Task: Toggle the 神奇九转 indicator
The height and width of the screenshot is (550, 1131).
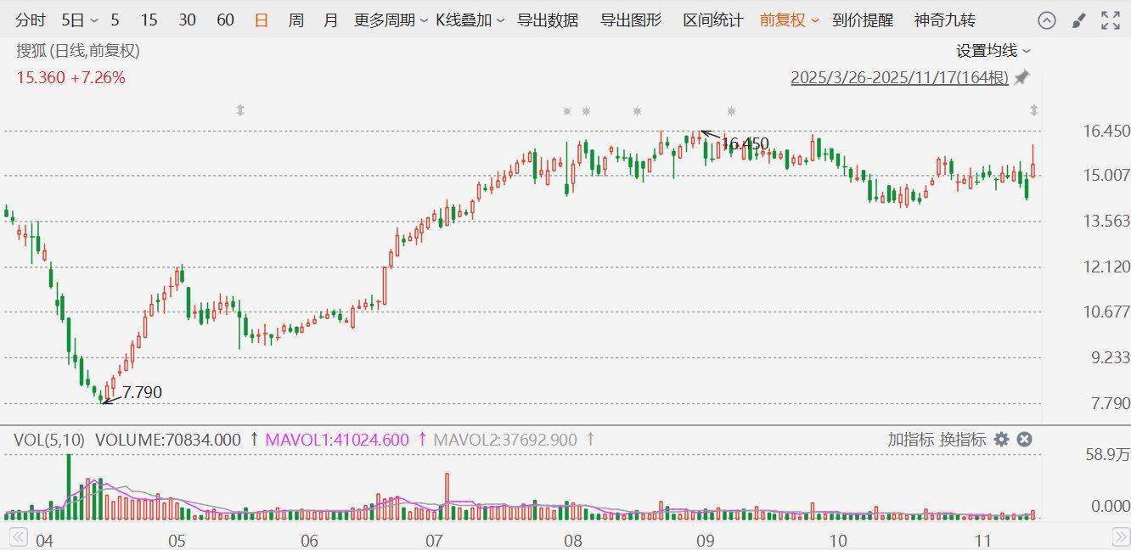Action: [x=944, y=20]
